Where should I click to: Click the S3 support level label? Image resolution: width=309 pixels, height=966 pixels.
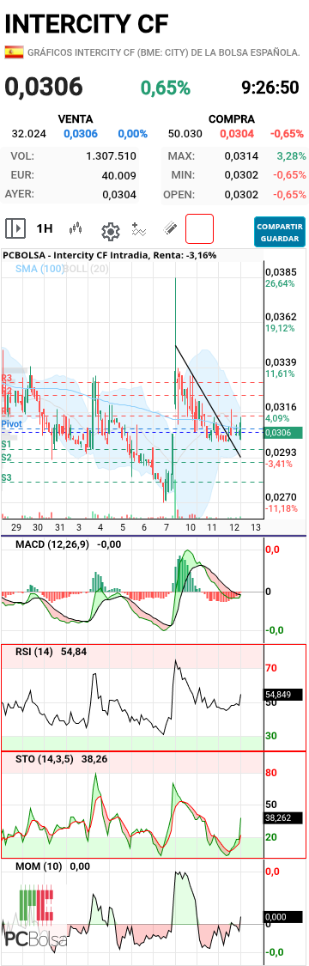pyautogui.click(x=7, y=477)
